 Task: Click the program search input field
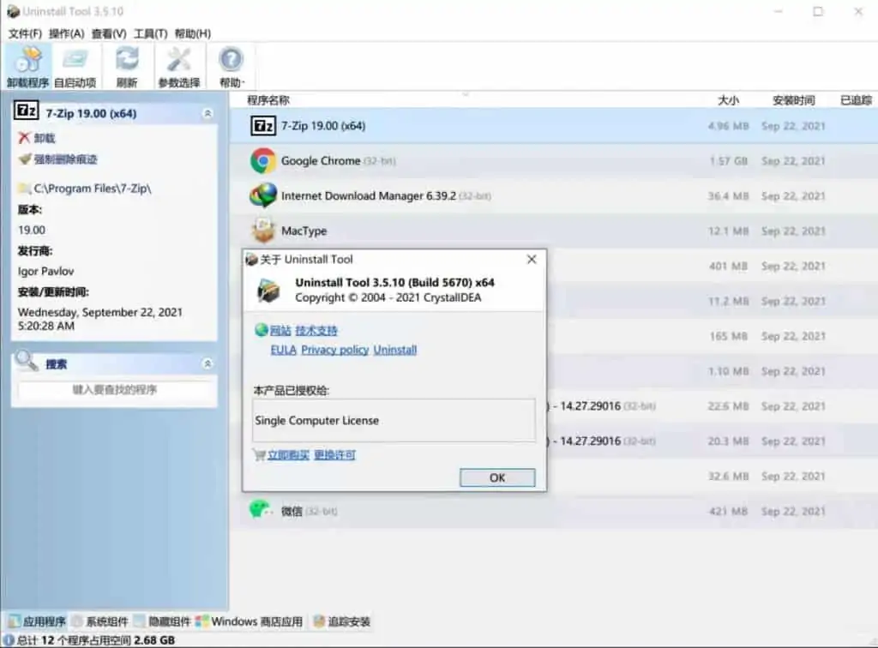114,389
